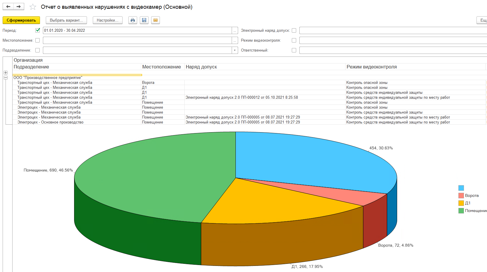Click the back navigation arrow
This screenshot has width=487, height=272.
pyautogui.click(x=8, y=6)
